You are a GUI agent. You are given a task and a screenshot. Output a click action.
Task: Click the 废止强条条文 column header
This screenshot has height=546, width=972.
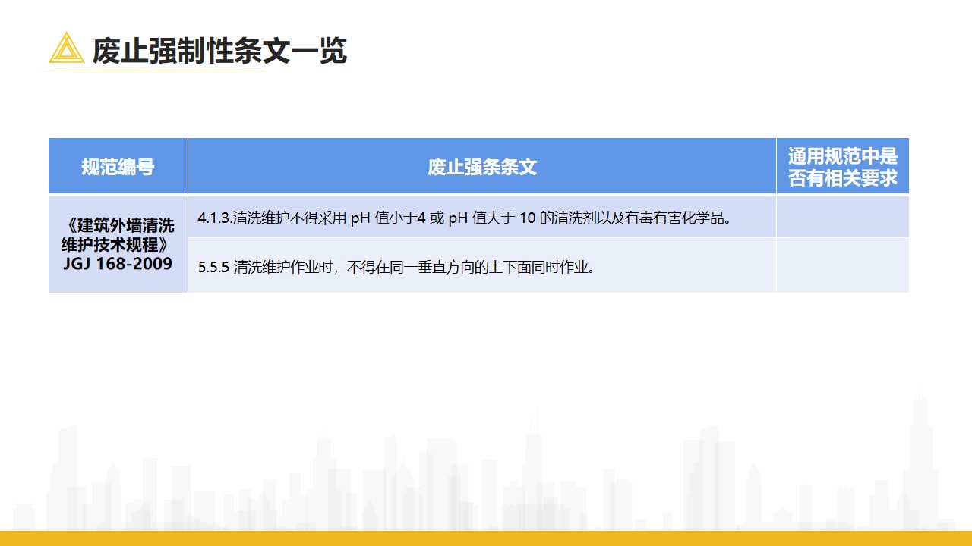[x=482, y=166]
